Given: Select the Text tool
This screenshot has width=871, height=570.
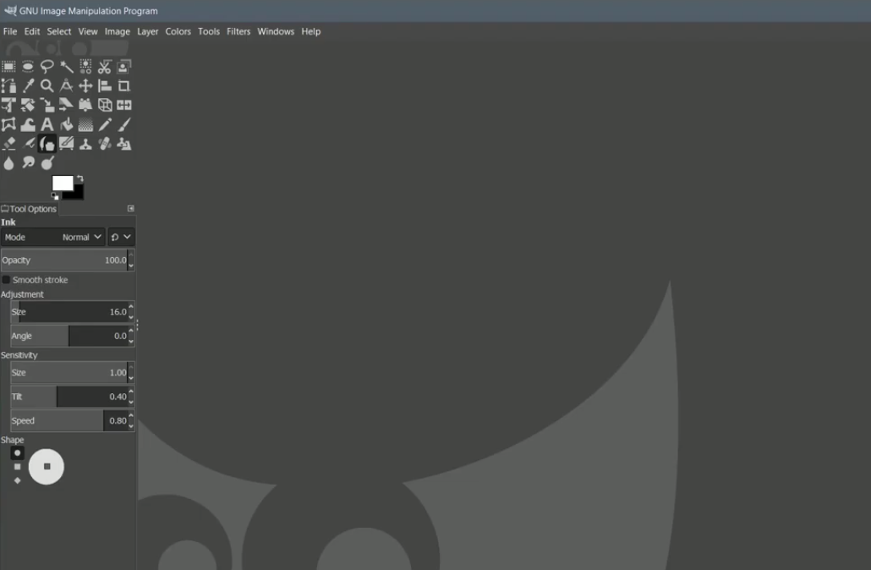Looking at the screenshot, I should pos(47,123).
